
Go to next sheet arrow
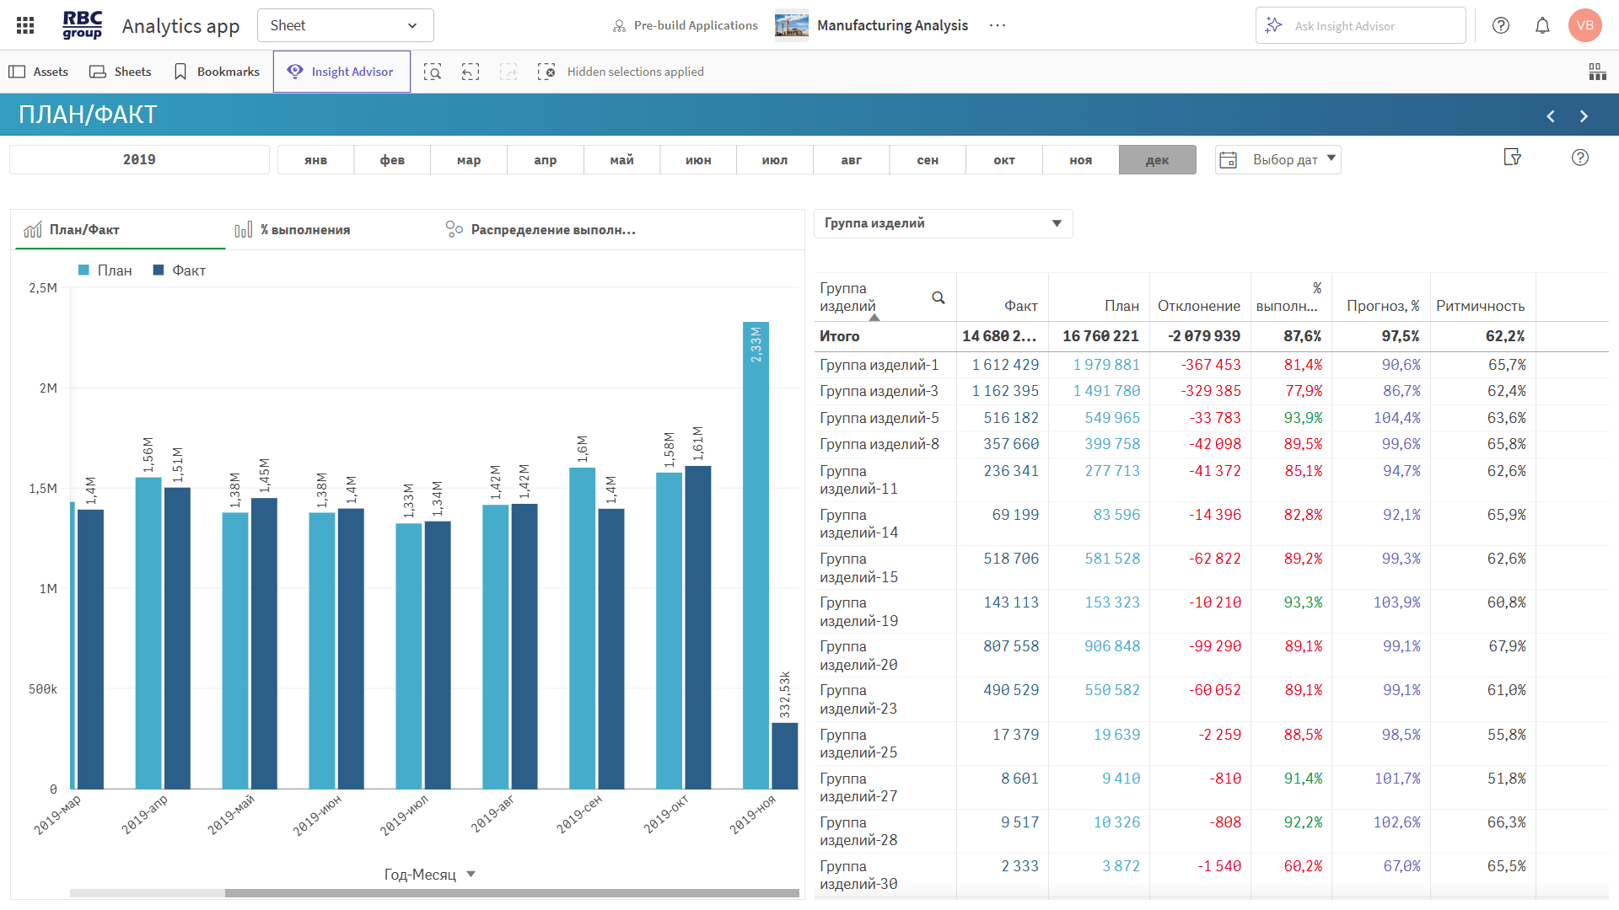(1584, 116)
